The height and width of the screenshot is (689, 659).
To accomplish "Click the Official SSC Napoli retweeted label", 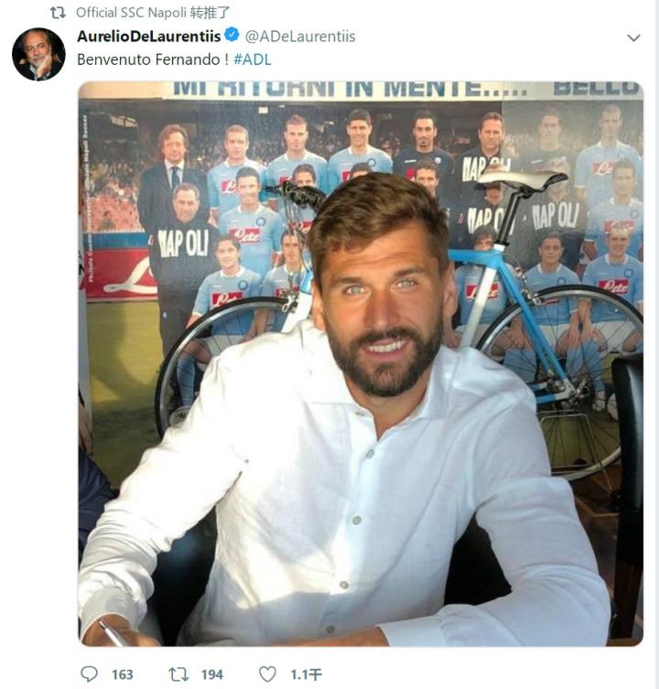I will pos(153,13).
